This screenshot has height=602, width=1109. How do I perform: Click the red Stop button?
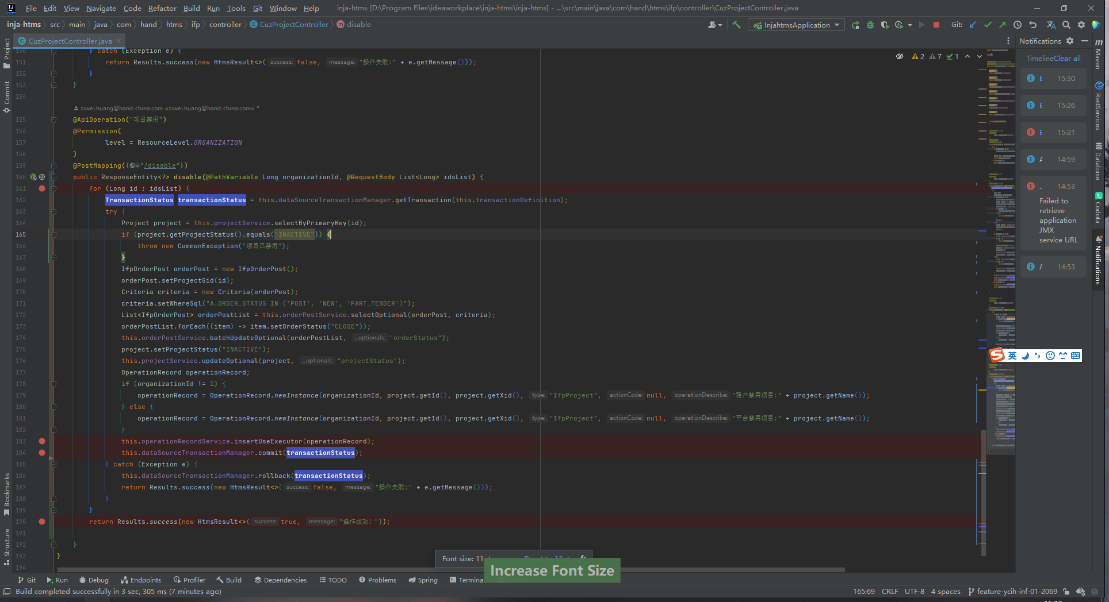click(x=936, y=25)
